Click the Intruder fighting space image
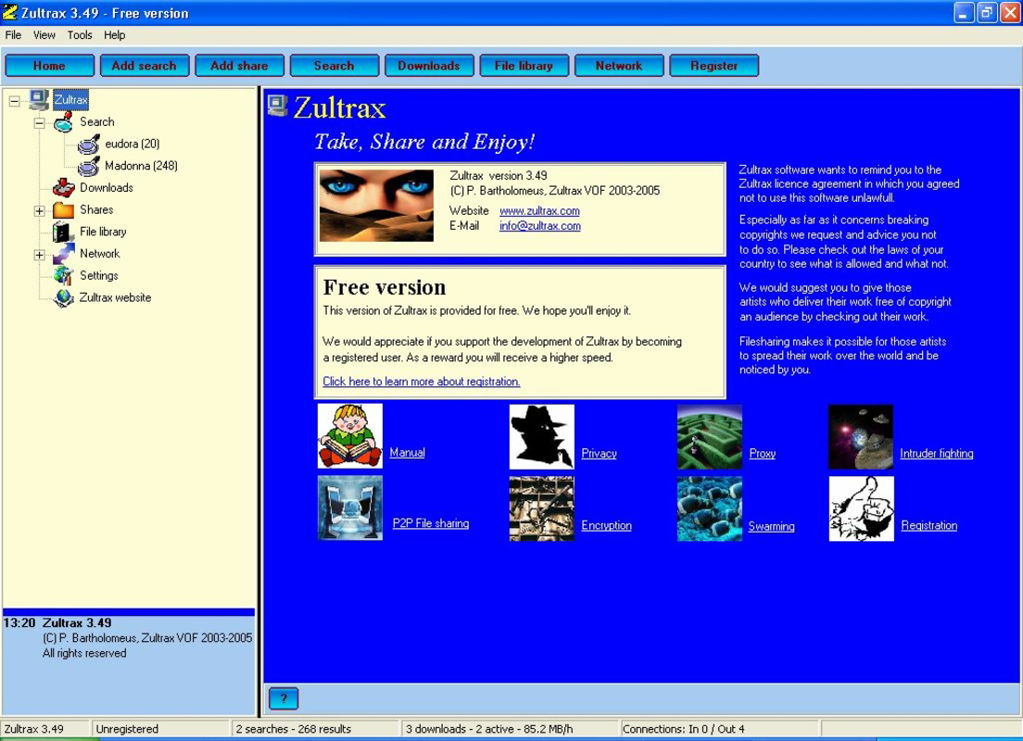The height and width of the screenshot is (741, 1023). click(861, 436)
